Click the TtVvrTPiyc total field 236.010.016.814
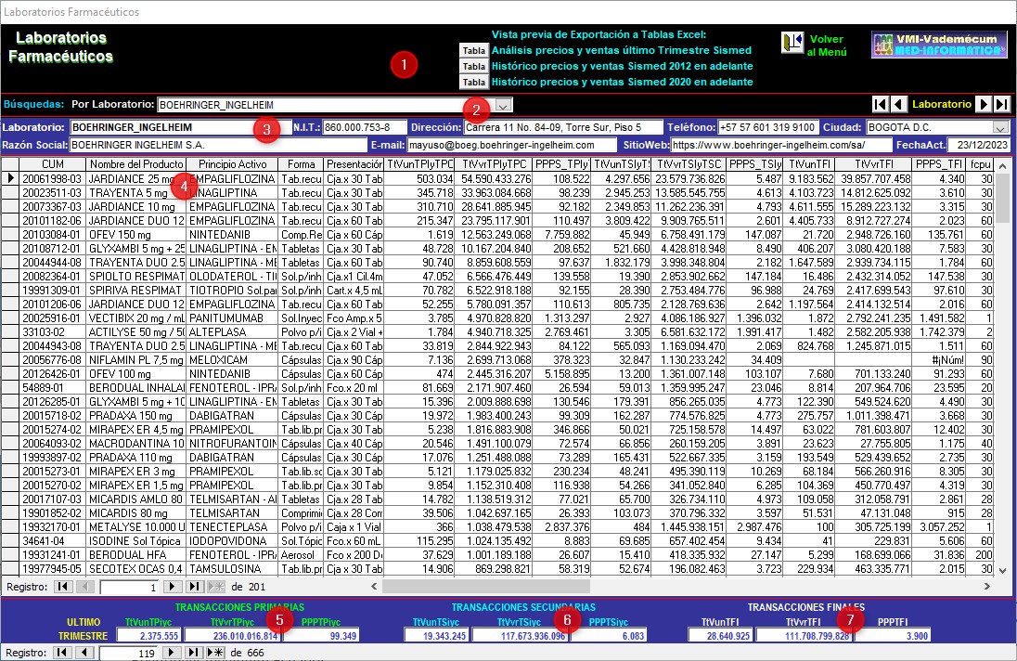The width and height of the screenshot is (1017, 661). (x=232, y=636)
